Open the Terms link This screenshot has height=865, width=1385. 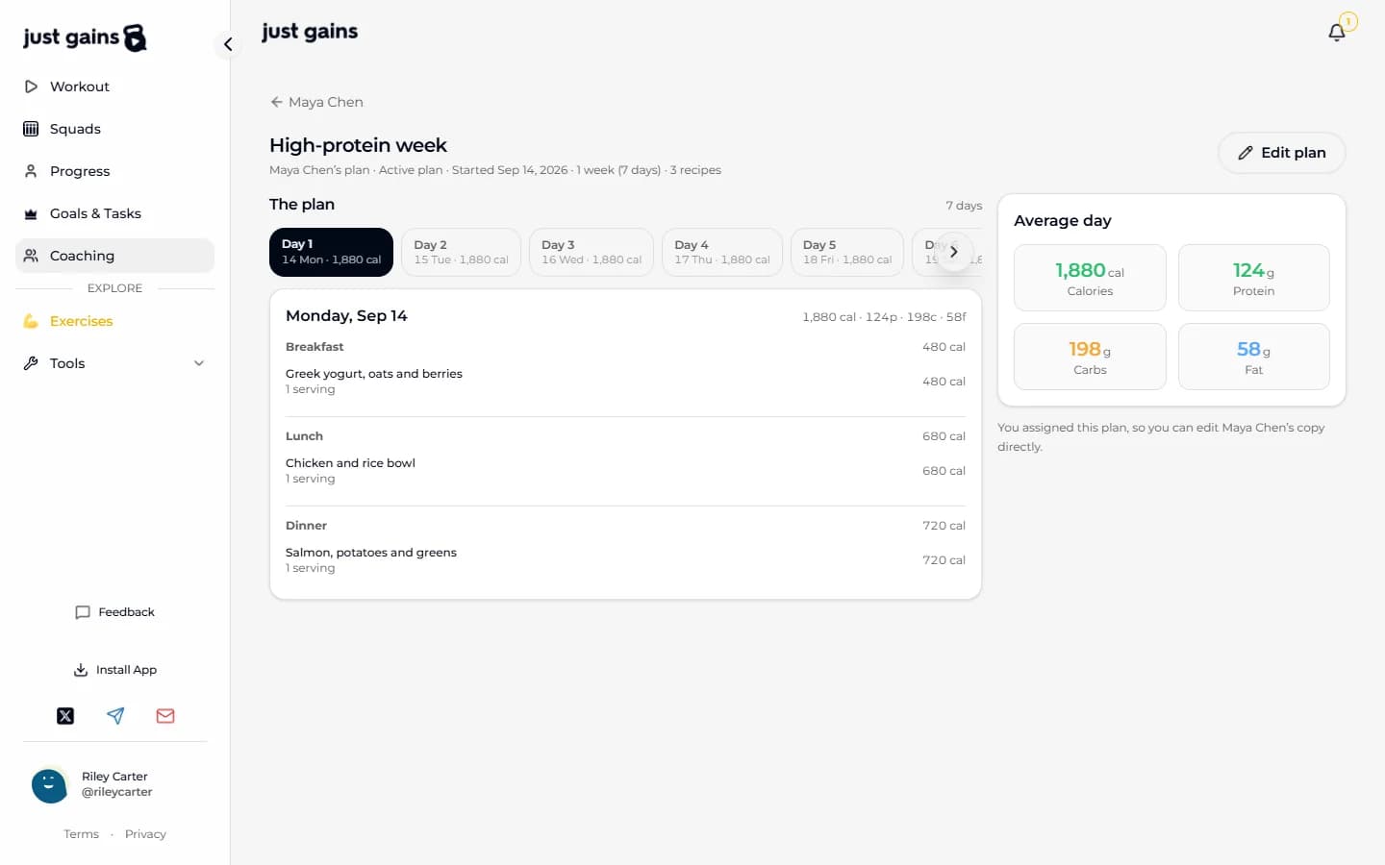[x=81, y=834]
